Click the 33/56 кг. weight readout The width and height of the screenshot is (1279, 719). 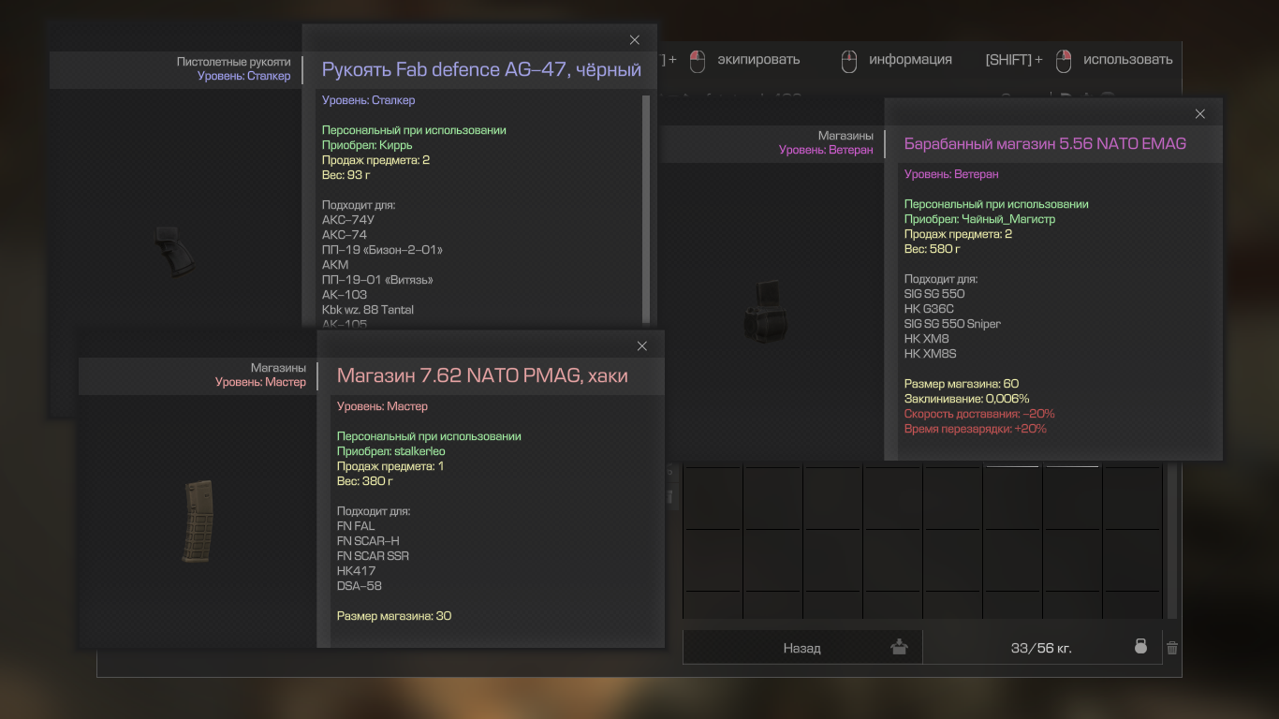click(x=1041, y=648)
